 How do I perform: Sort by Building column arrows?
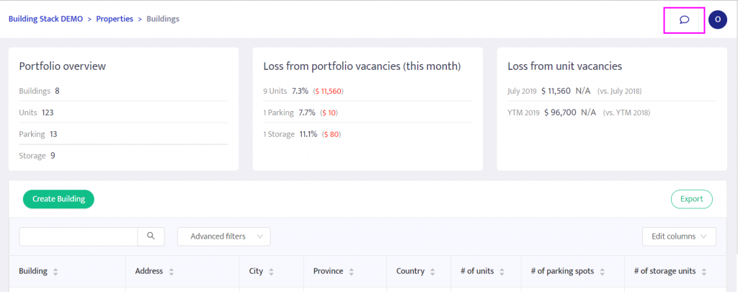[55, 272]
